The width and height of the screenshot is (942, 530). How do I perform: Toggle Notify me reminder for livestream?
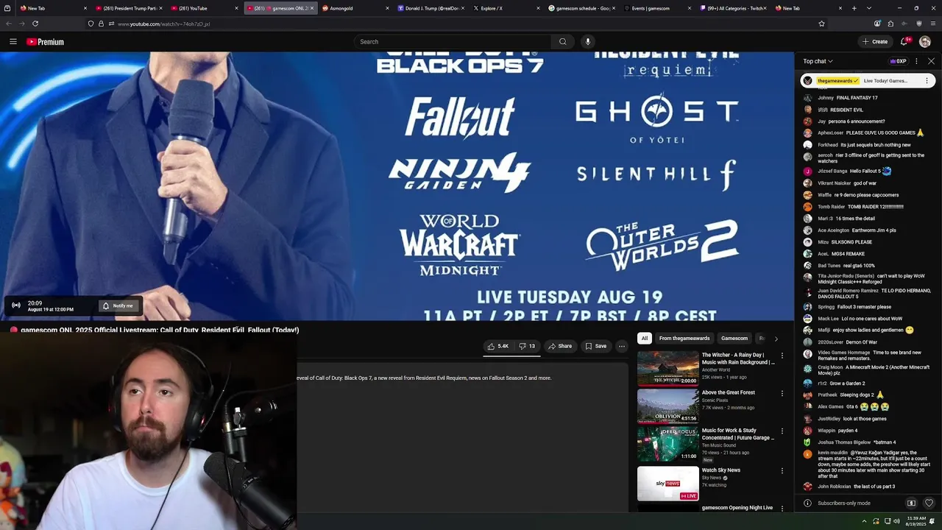point(118,306)
